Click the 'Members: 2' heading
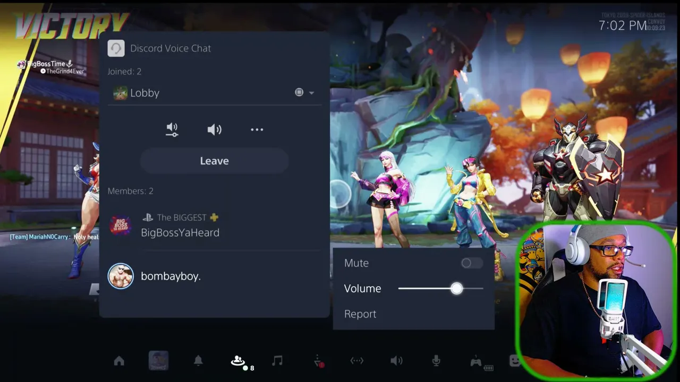The height and width of the screenshot is (382, 680). pyautogui.click(x=130, y=191)
